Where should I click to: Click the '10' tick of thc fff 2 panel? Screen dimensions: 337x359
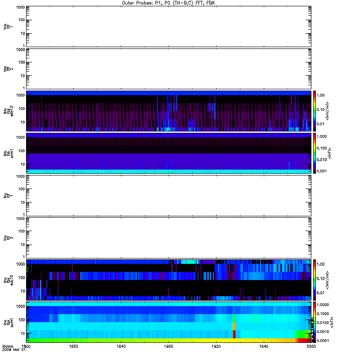coord(23,245)
